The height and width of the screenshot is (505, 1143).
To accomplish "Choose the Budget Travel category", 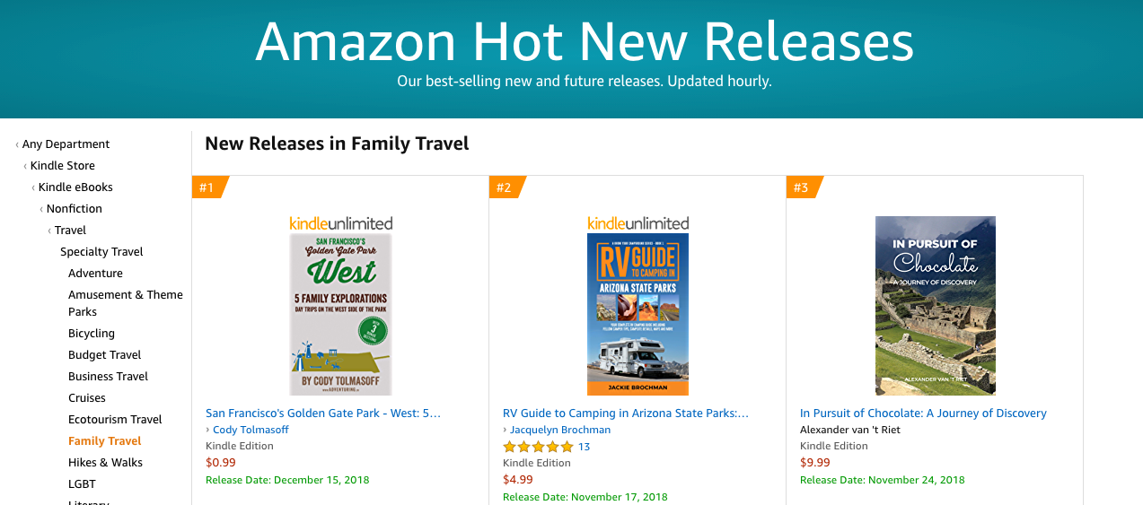I will (105, 355).
